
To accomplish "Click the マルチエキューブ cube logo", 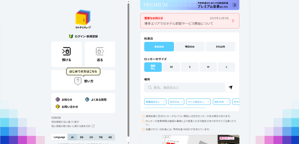I will pos(83,18).
